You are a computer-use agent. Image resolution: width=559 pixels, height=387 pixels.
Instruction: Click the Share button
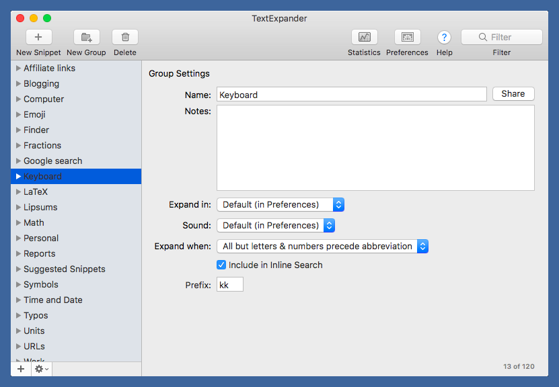tap(513, 94)
